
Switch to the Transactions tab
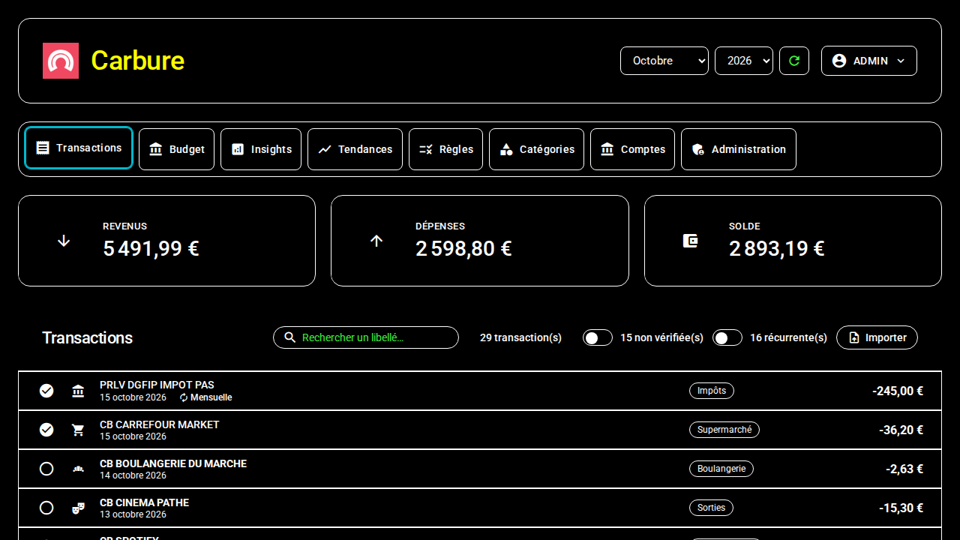pos(79,148)
